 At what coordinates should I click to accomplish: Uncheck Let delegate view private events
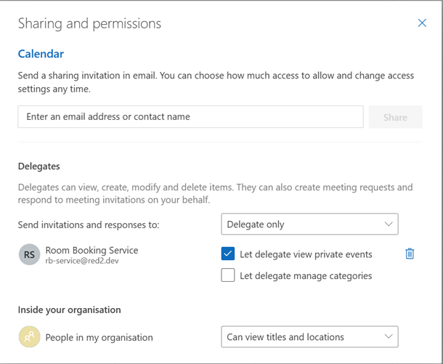[x=228, y=254]
